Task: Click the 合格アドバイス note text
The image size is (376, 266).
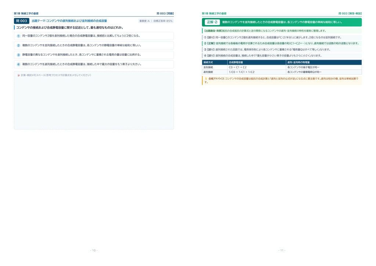Action: point(282,80)
